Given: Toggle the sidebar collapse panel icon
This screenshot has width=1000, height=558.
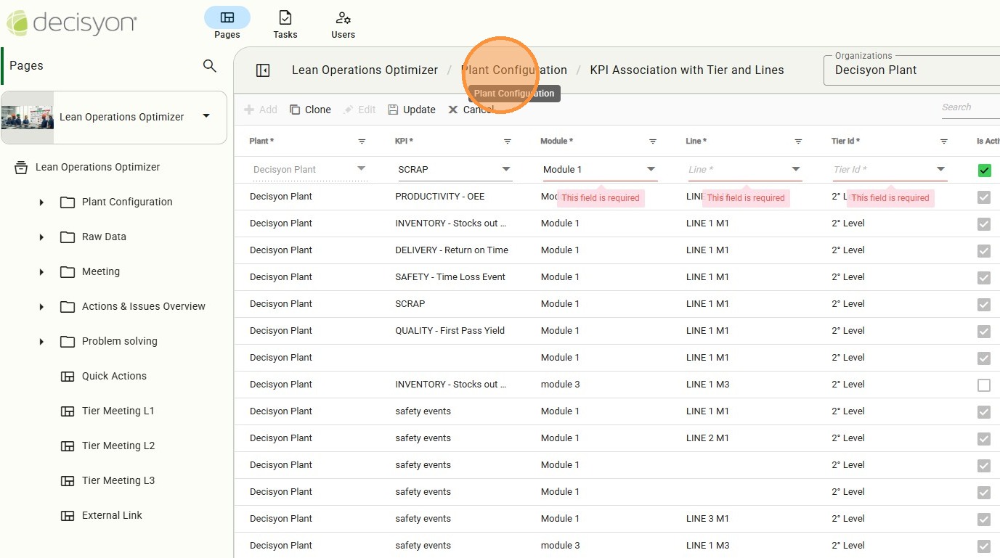Looking at the screenshot, I should coord(263,70).
